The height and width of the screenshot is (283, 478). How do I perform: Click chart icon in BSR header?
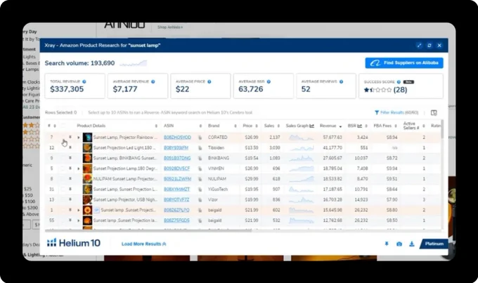pos(360,126)
